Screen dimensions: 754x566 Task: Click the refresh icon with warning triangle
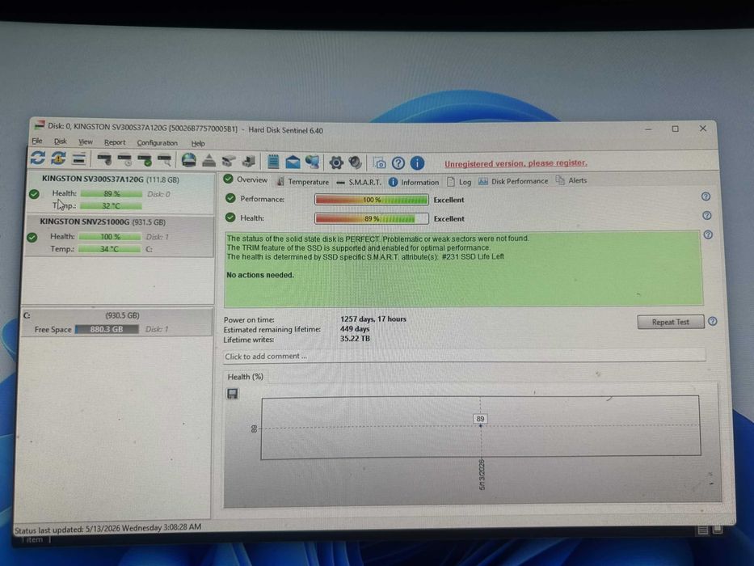(58, 158)
